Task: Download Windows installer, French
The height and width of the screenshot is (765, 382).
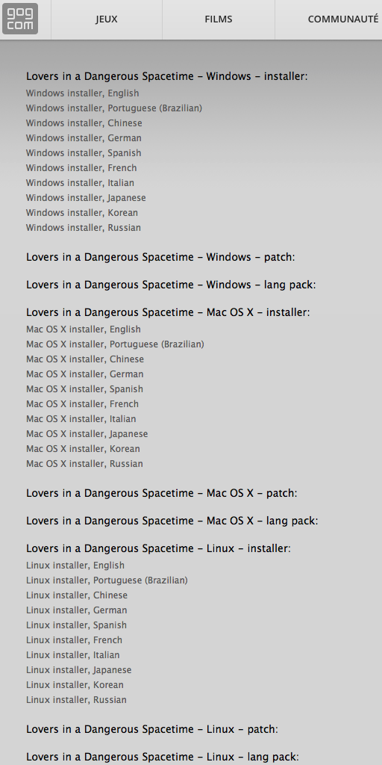Action: pos(81,168)
